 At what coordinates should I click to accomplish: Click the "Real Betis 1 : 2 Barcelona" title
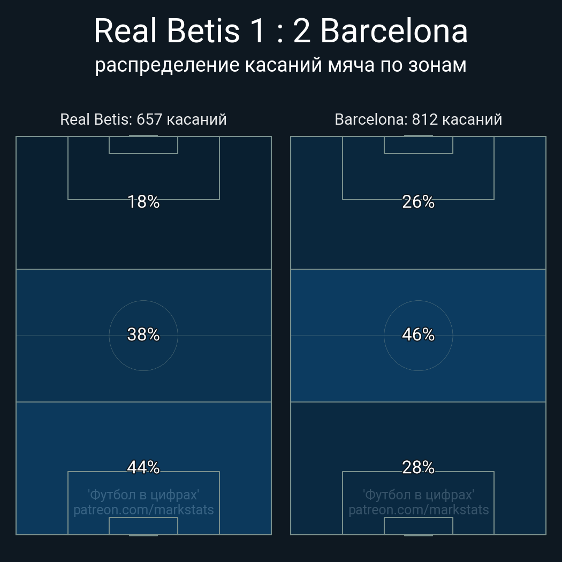click(280, 31)
